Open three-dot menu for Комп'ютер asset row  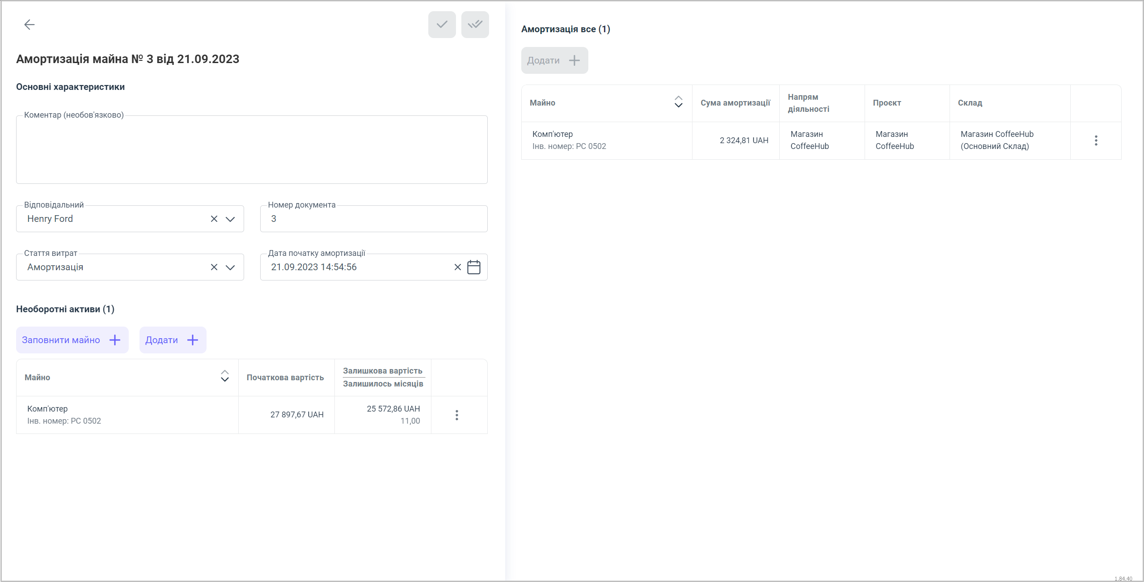tap(456, 415)
